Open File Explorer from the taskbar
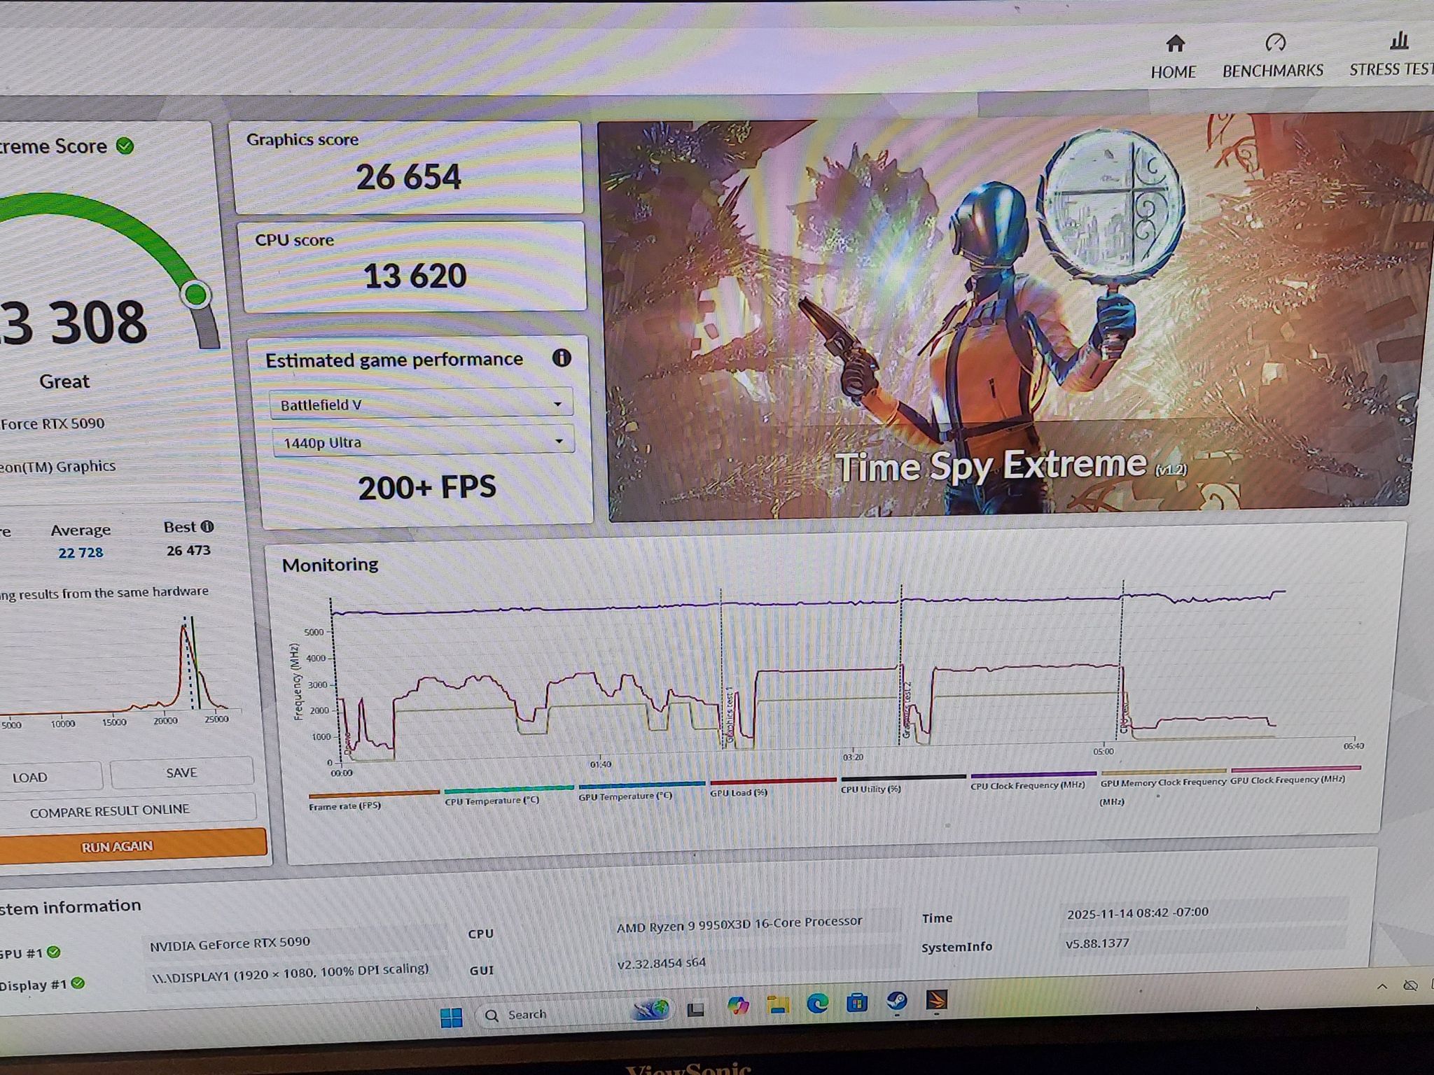This screenshot has height=1075, width=1434. coord(777,1005)
